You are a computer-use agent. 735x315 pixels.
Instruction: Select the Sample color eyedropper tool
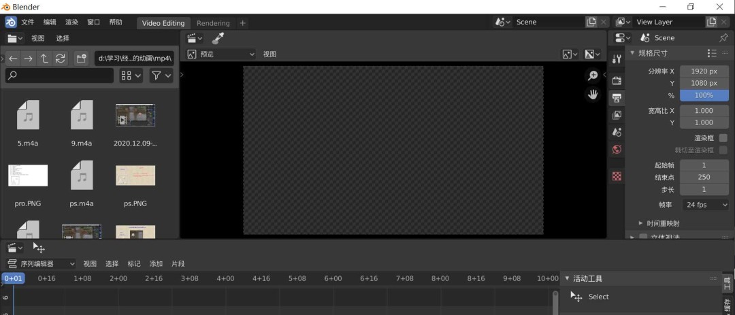[218, 38]
